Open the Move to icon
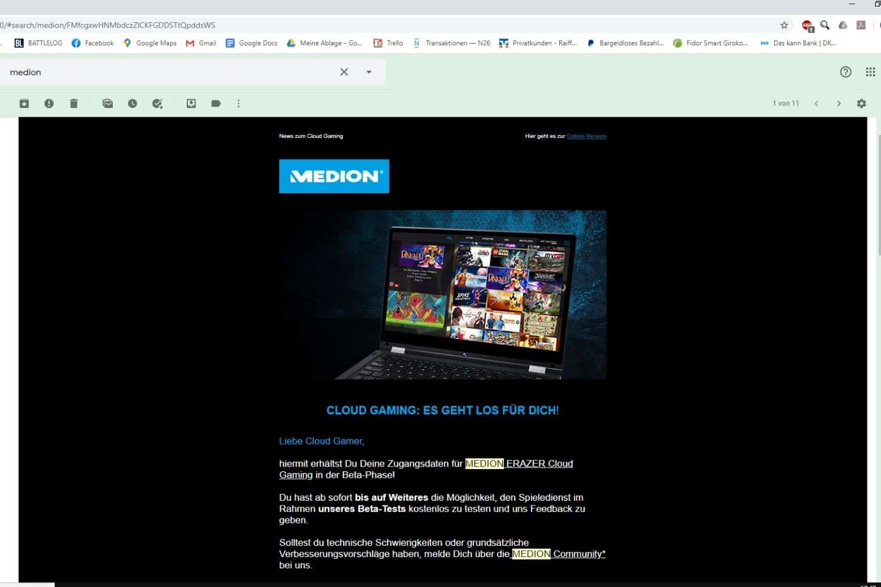 tap(191, 103)
